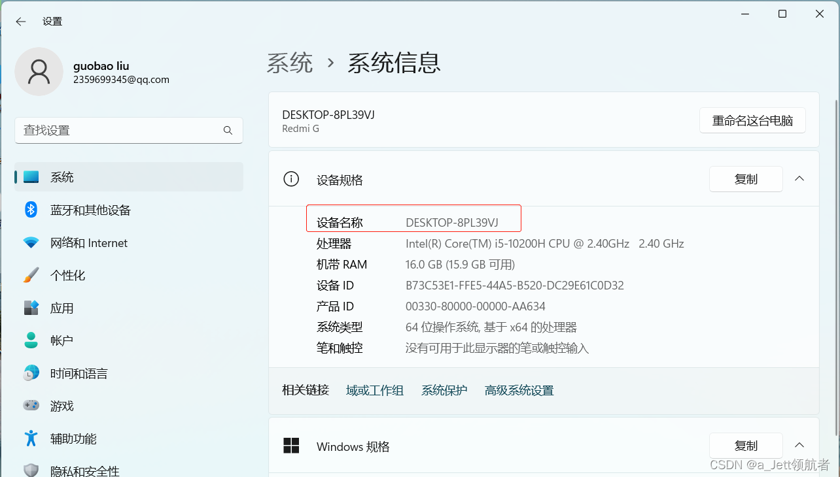Open 帐户 settings
The height and width of the screenshot is (477, 840).
129,340
